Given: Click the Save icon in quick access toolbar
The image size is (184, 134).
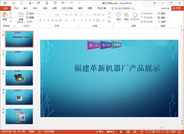Looking at the screenshot, I should click(5, 3).
